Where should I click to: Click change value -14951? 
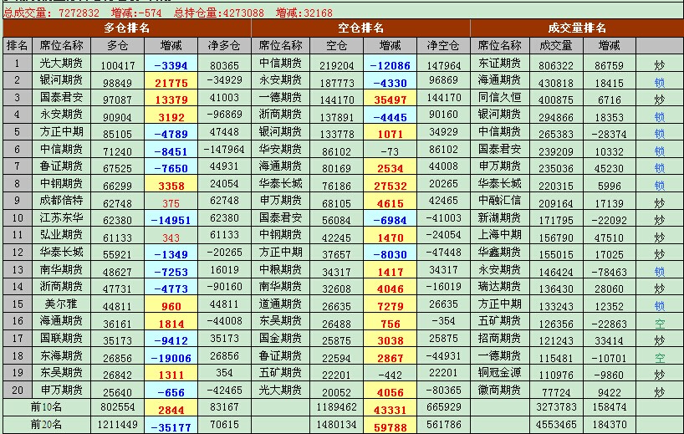171,220
